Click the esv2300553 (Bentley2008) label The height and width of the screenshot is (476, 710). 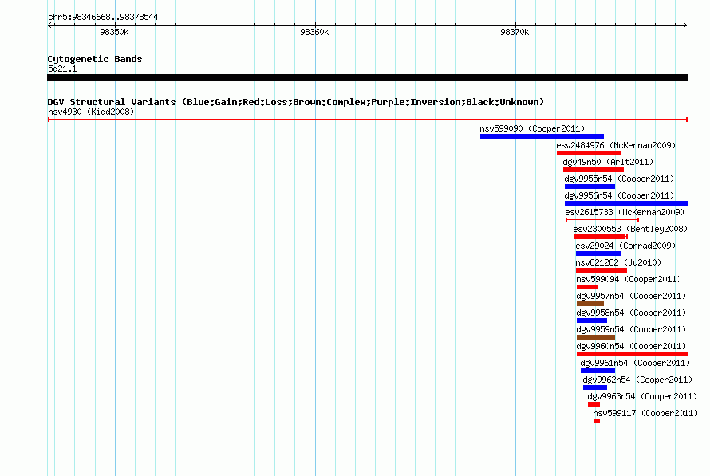(x=630, y=229)
